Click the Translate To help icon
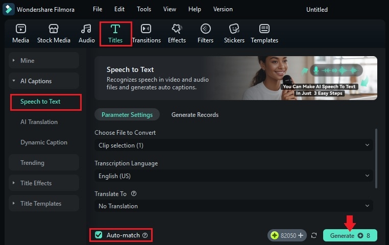The image size is (389, 245). point(134,193)
